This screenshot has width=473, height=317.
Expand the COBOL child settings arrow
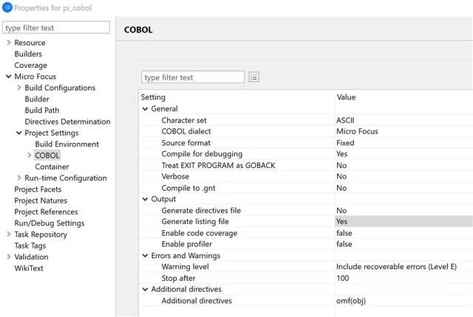(x=30, y=156)
